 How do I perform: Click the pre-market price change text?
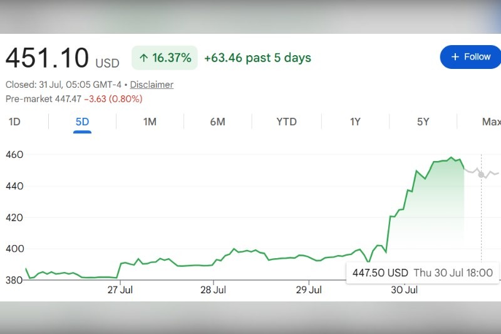coord(113,99)
